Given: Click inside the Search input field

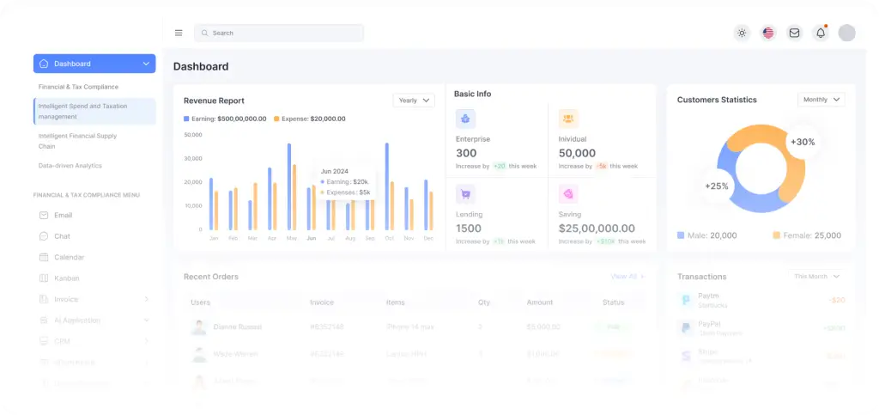Looking at the screenshot, I should point(279,34).
